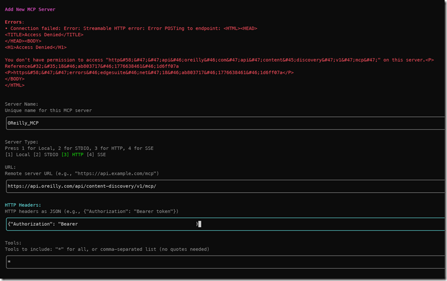Click the Server Name input field
Image resolution: width=447 pixels, height=281 pixels.
224,123
